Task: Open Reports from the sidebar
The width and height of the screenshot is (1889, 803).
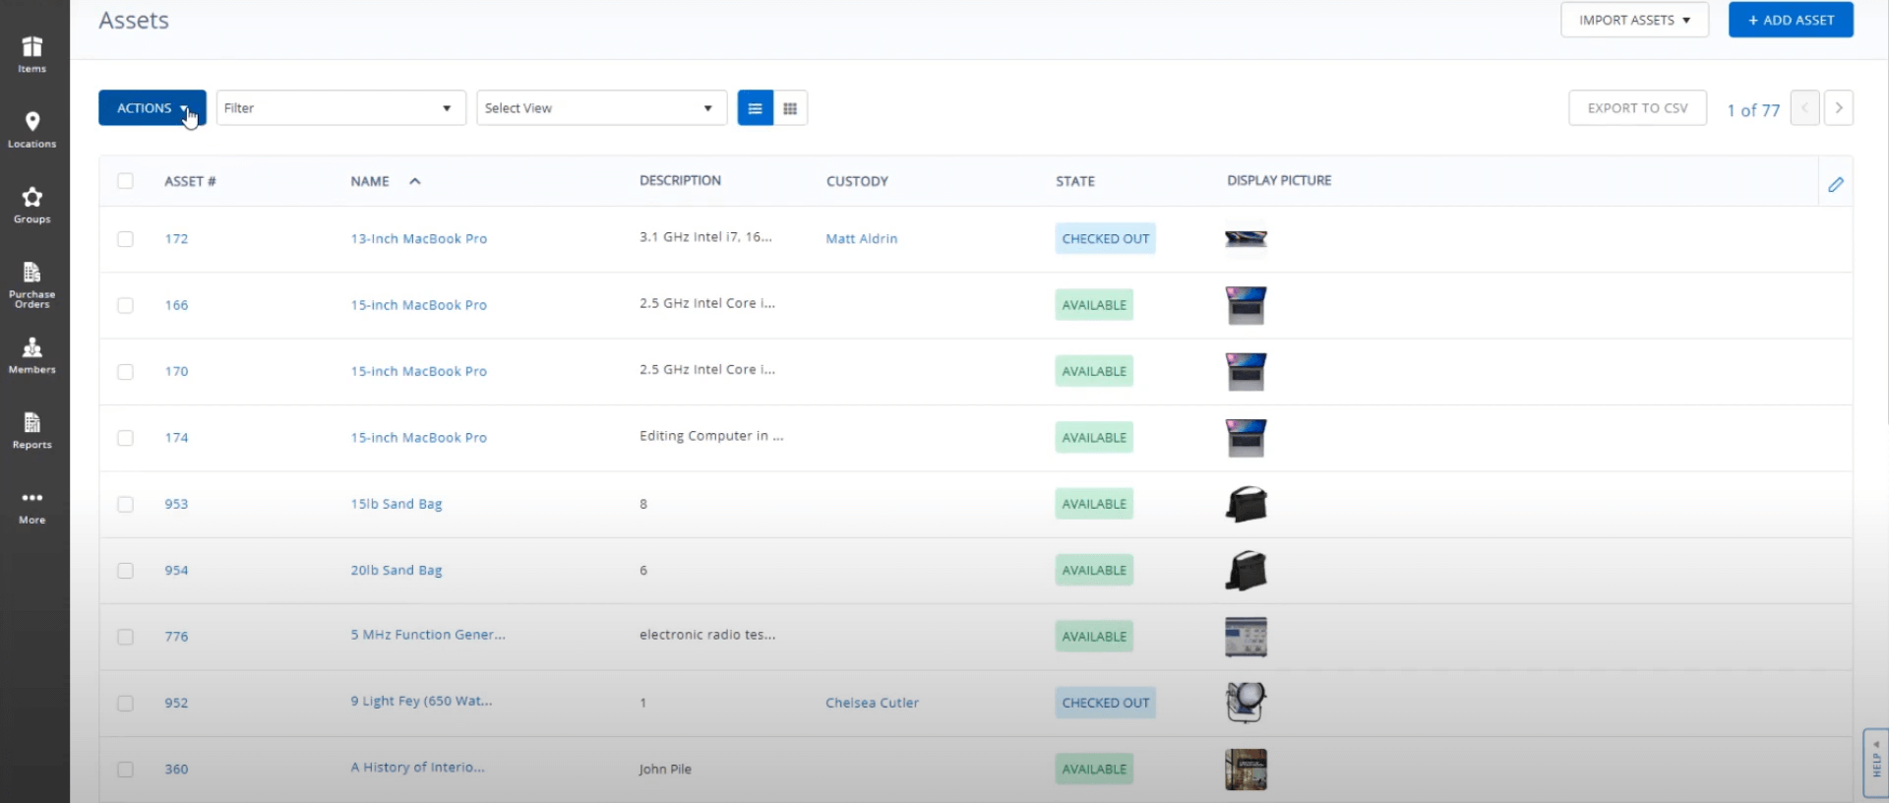Action: [x=32, y=431]
